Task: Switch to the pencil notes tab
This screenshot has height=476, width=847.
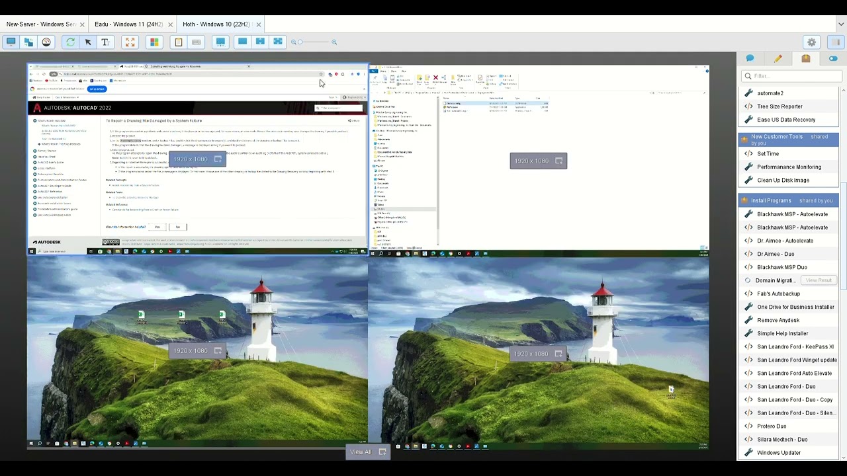Action: [x=778, y=59]
